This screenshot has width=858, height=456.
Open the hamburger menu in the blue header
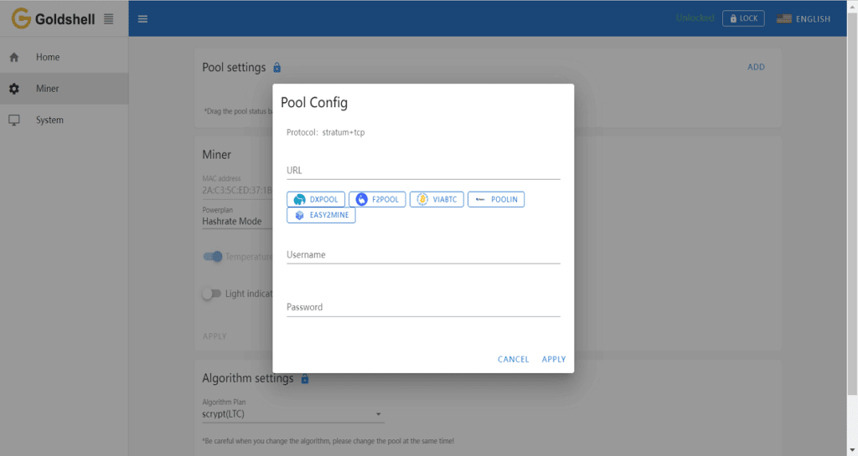[142, 18]
